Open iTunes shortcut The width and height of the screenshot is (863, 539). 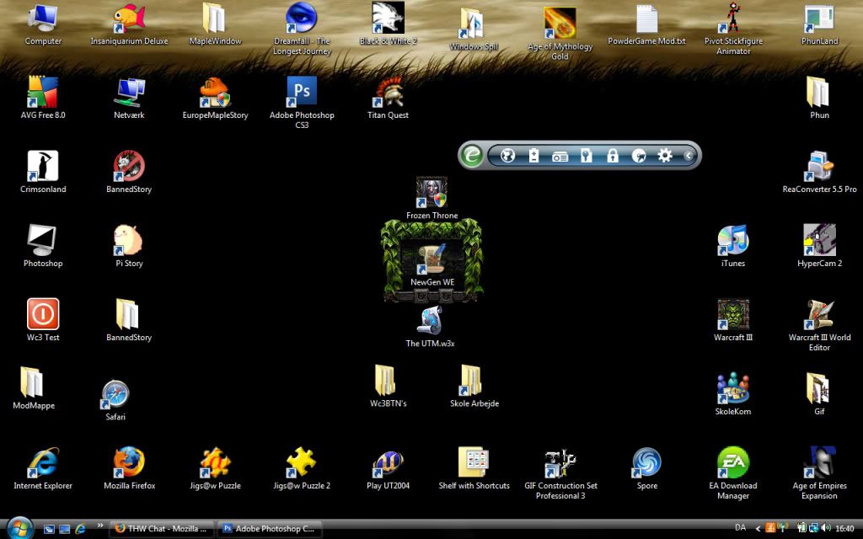tap(733, 246)
